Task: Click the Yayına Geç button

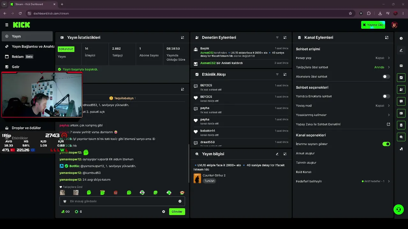Action: tap(373, 25)
